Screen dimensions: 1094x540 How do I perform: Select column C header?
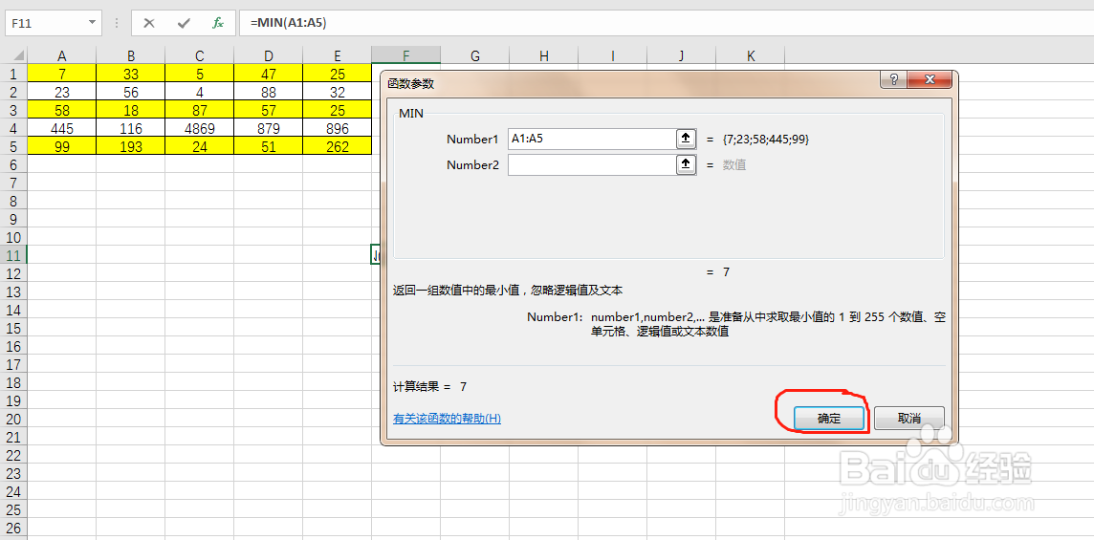click(x=200, y=55)
